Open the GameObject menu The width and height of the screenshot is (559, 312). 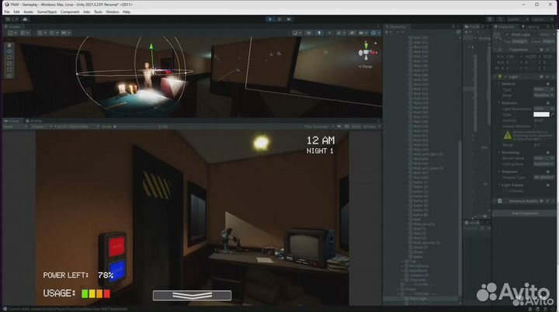tap(47, 12)
